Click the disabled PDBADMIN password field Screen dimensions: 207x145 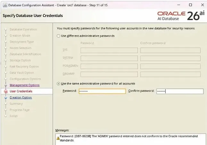[x=109, y=66]
